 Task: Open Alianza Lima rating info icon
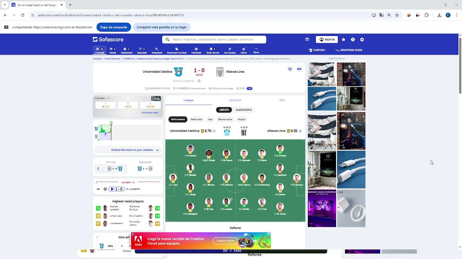coord(300,131)
